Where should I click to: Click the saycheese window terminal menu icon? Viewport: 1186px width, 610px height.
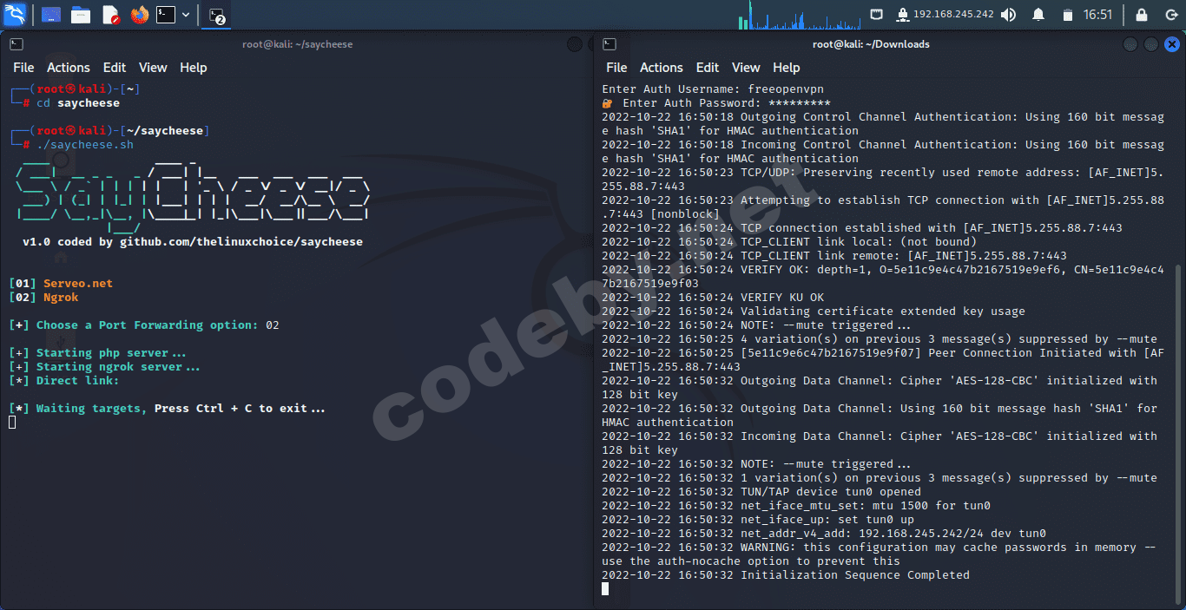click(x=16, y=44)
